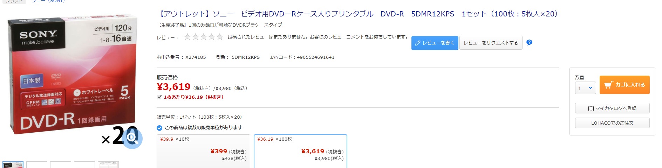
Task: Open the 数量 quantity dropdown
Action: coord(585,88)
